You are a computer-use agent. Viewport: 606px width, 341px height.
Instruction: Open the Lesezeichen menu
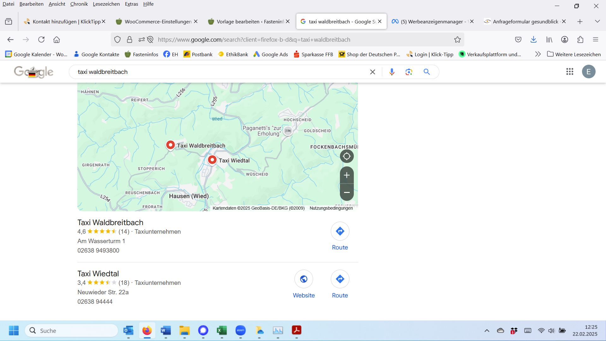point(106,4)
